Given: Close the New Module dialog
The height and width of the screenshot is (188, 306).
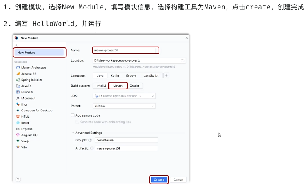Looking at the screenshot, I should pyautogui.click(x=187, y=38).
